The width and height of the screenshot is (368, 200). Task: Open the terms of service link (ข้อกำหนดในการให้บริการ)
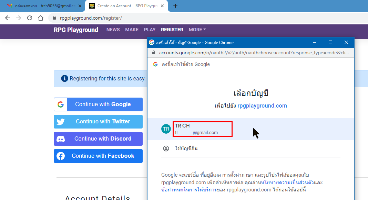(189, 190)
